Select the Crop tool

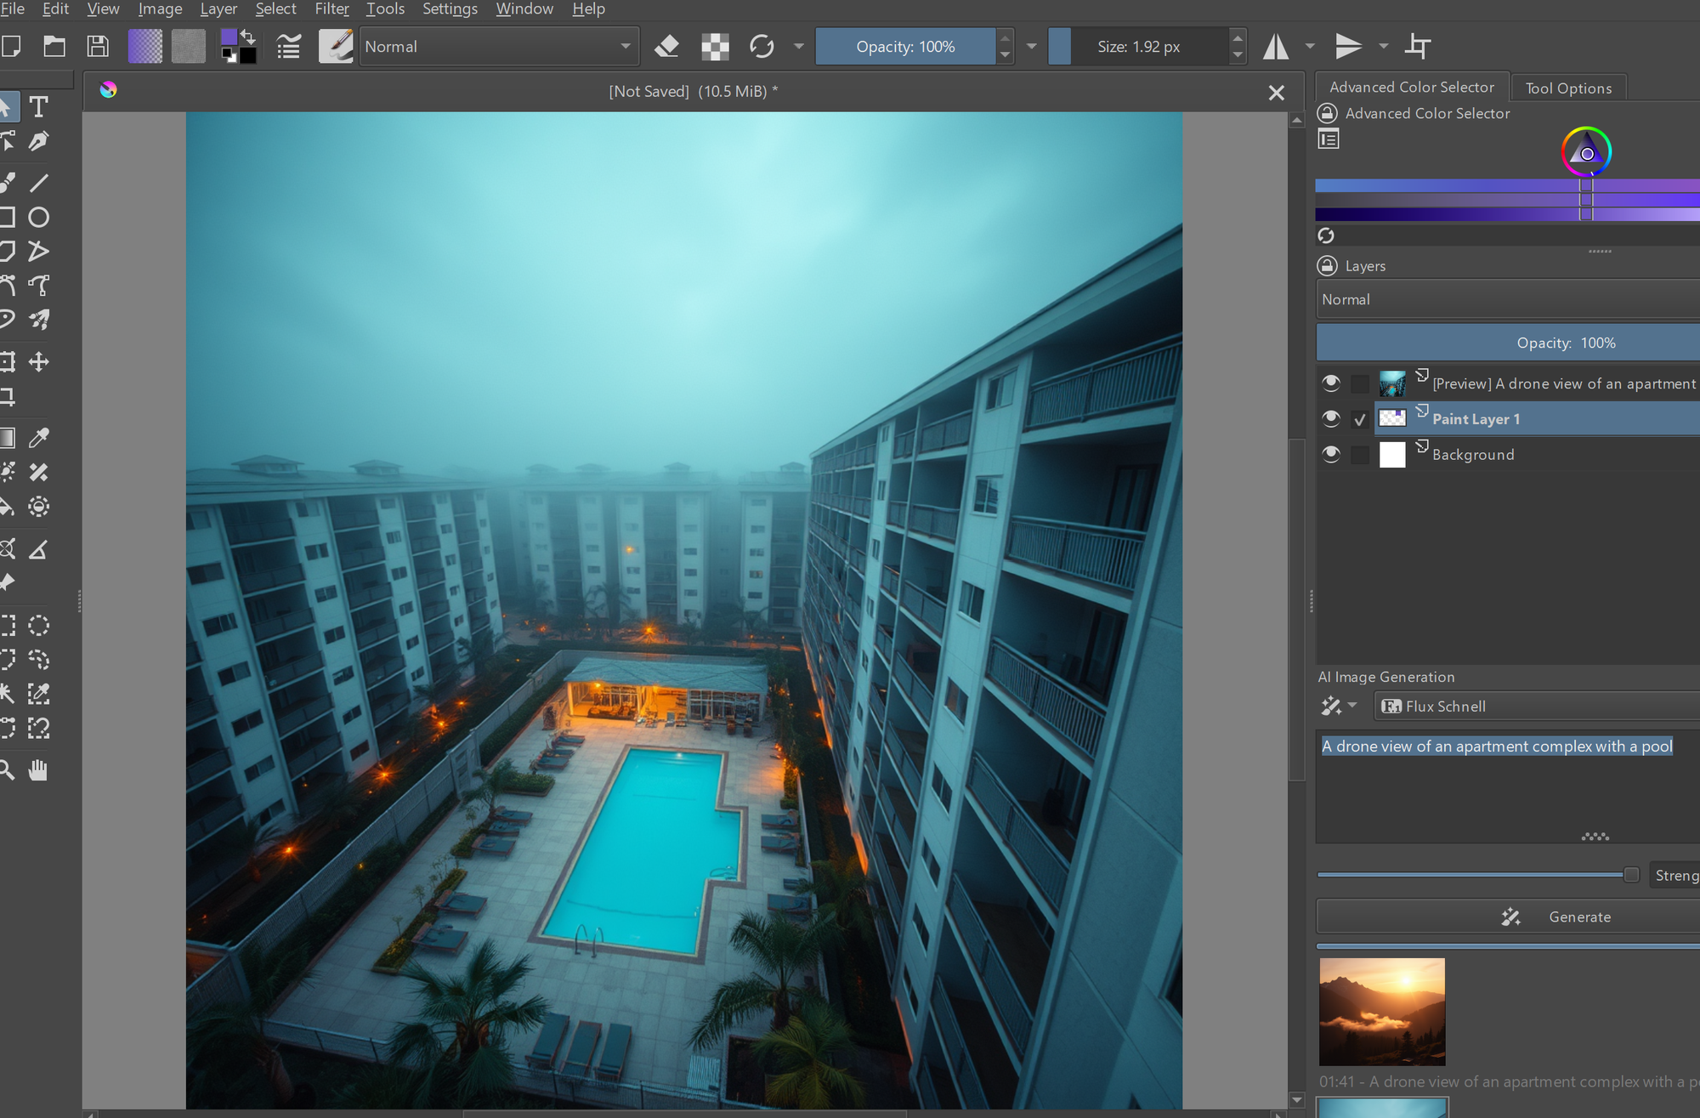(x=8, y=395)
